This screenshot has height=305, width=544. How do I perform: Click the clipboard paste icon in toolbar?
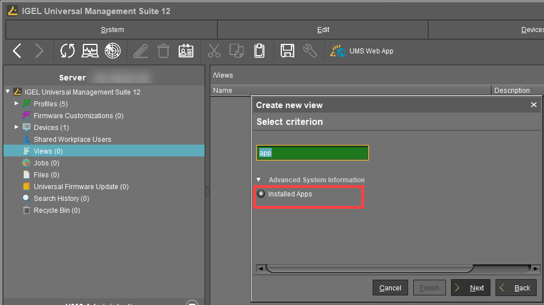(259, 51)
